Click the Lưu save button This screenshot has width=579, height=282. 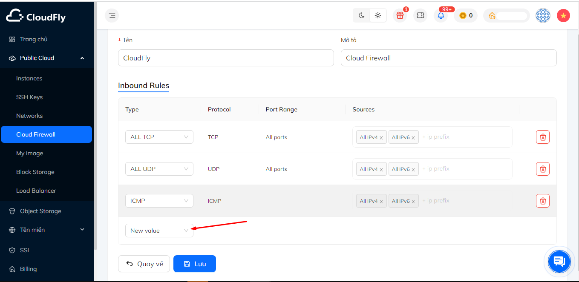click(195, 264)
